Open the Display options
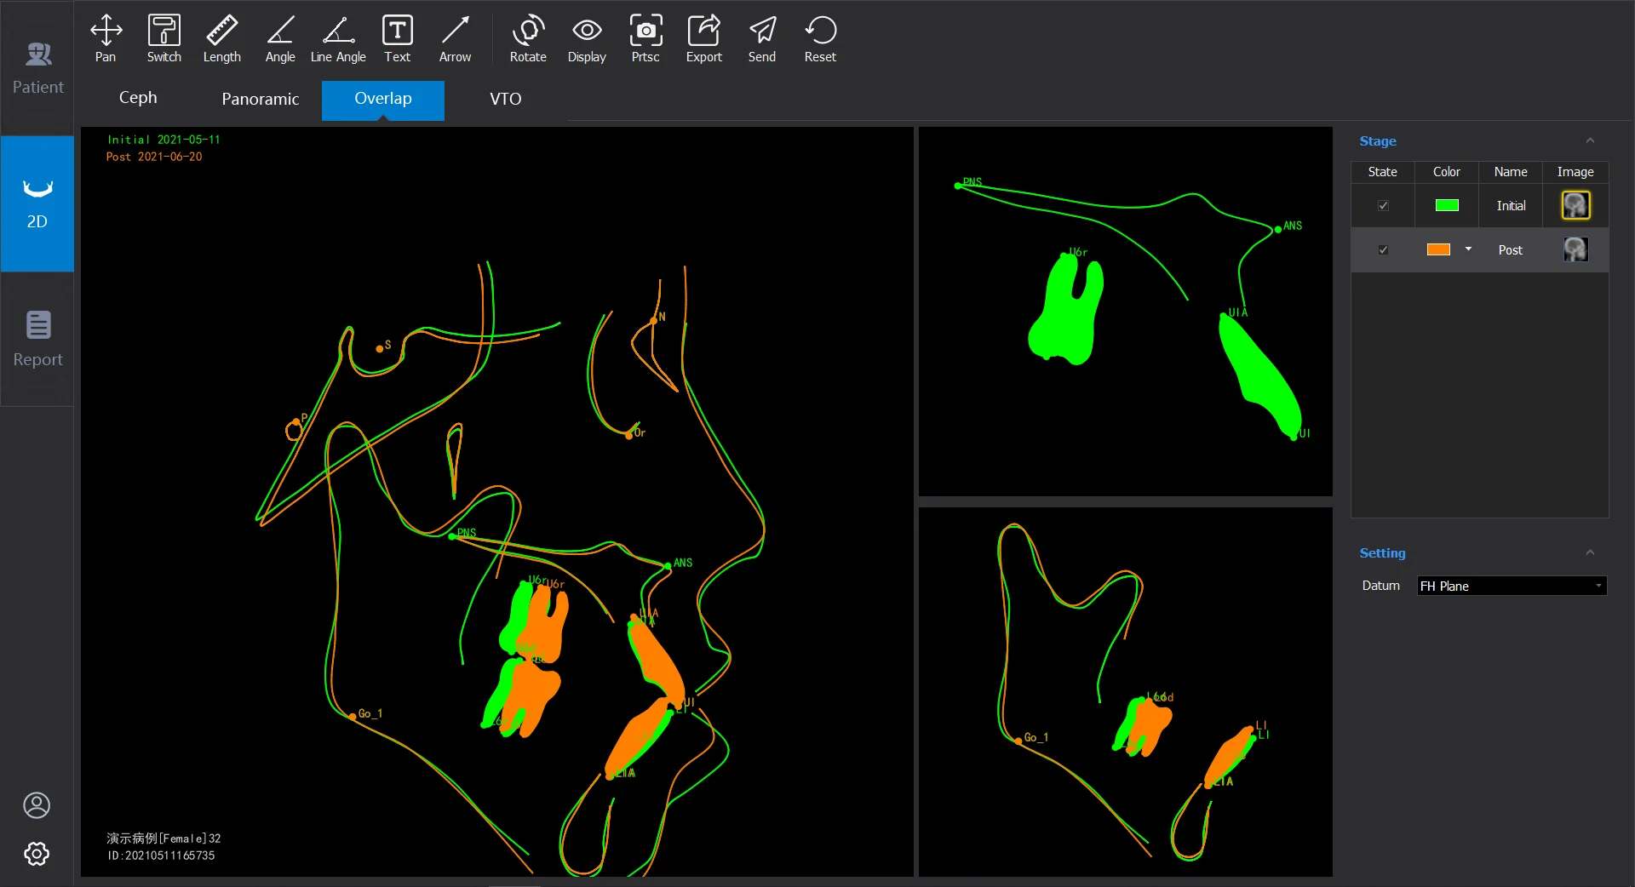The width and height of the screenshot is (1635, 887). click(x=587, y=39)
